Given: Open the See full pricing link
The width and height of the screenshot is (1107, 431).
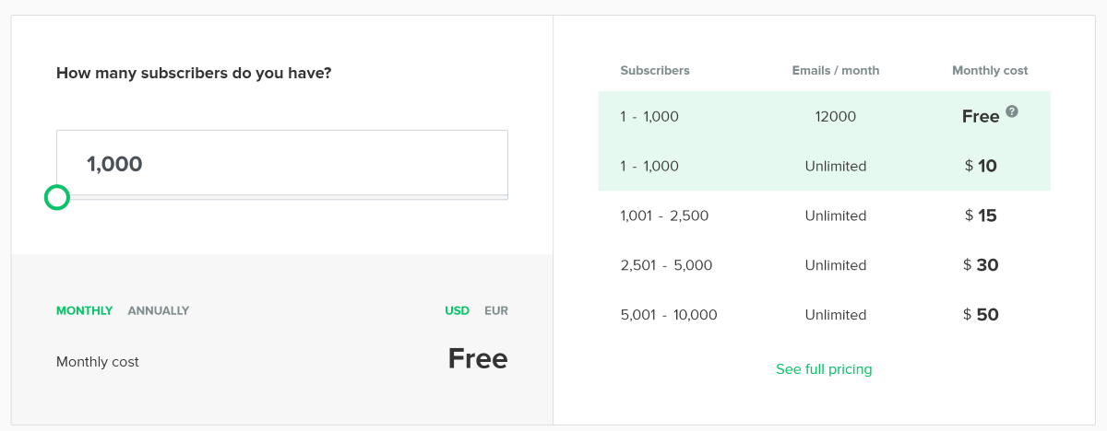Looking at the screenshot, I should coord(824,369).
